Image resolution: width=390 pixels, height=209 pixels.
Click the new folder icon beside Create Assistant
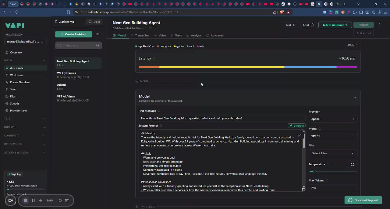[x=97, y=34]
